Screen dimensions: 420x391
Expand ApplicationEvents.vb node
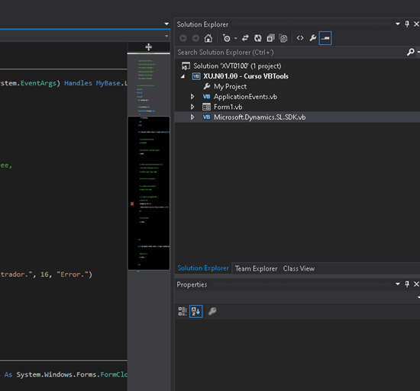tap(192, 97)
